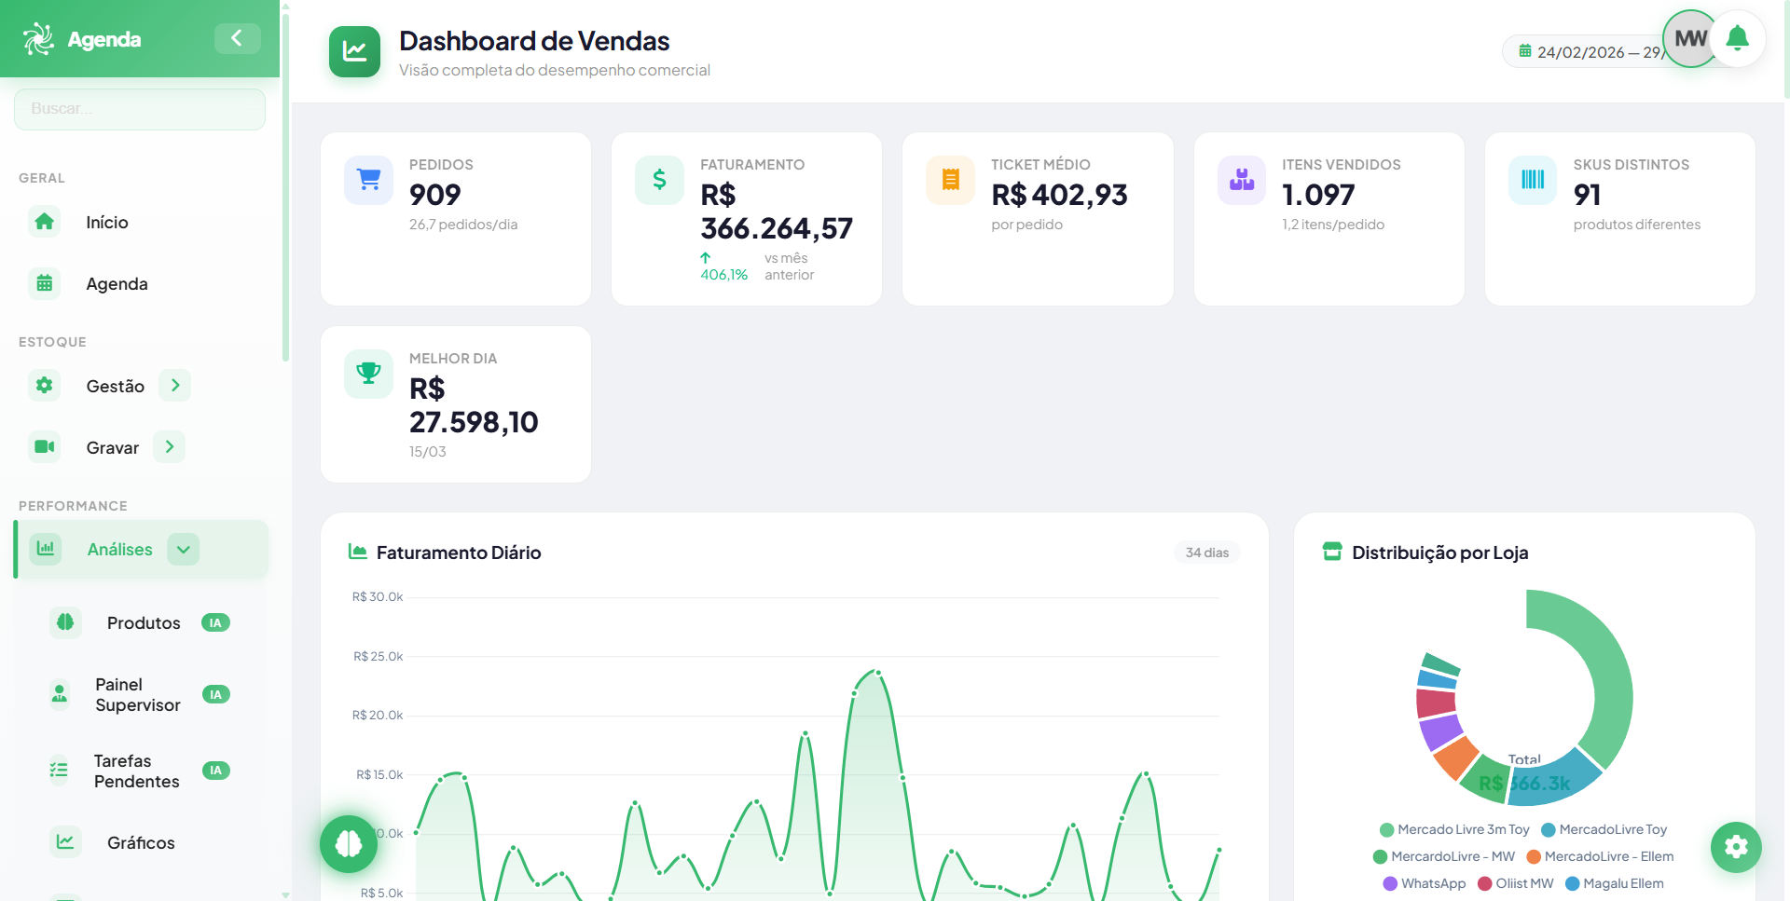This screenshot has width=1790, height=901.
Task: Click the IA badge next to Painel Supervisor
Action: coord(215,694)
